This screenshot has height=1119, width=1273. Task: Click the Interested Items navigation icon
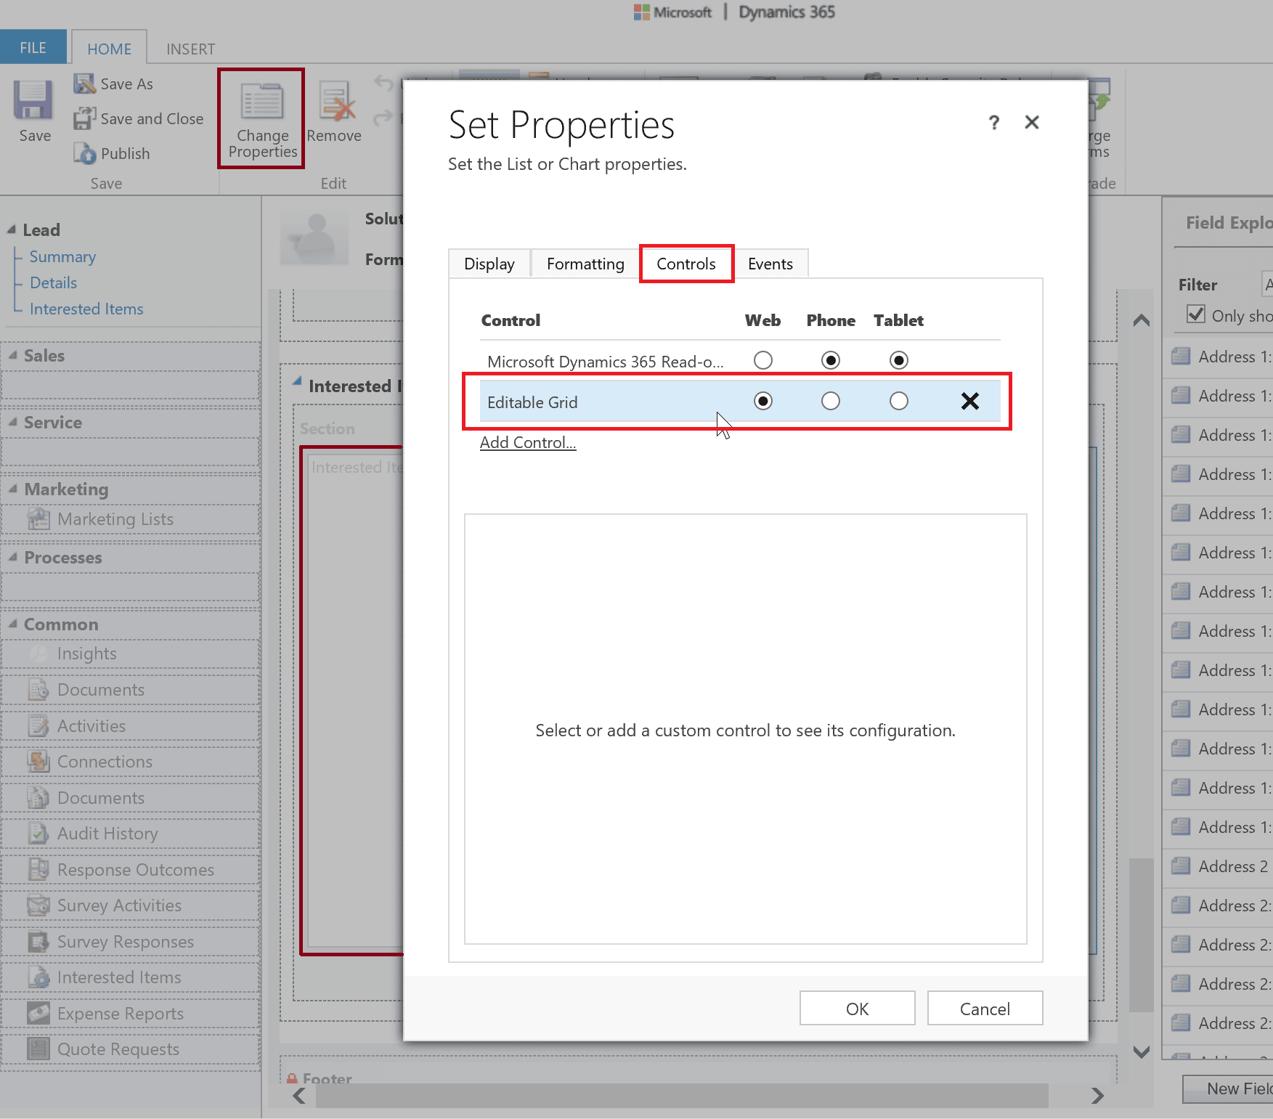tap(38, 977)
